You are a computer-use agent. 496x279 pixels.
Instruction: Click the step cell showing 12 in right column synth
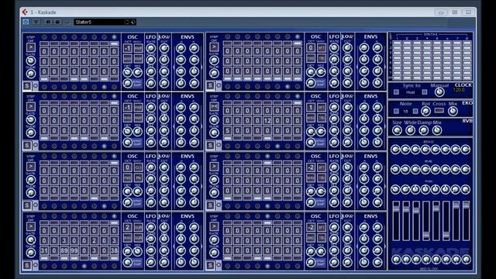pyautogui.click(x=267, y=121)
